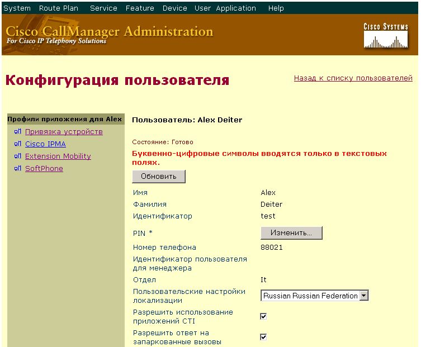Open the Extension Mobility profile link
Screen dimensions: 421x347
coord(58,156)
